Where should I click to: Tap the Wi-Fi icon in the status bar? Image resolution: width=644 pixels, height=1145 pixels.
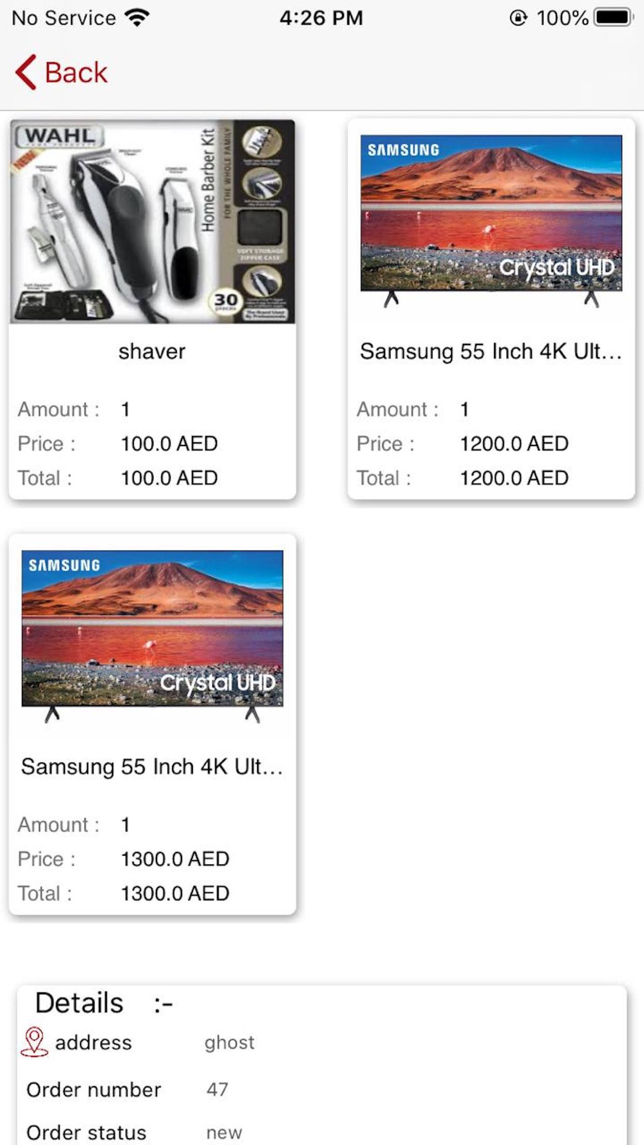(x=137, y=17)
